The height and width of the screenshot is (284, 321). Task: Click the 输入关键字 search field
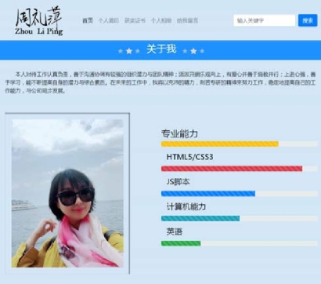point(264,20)
